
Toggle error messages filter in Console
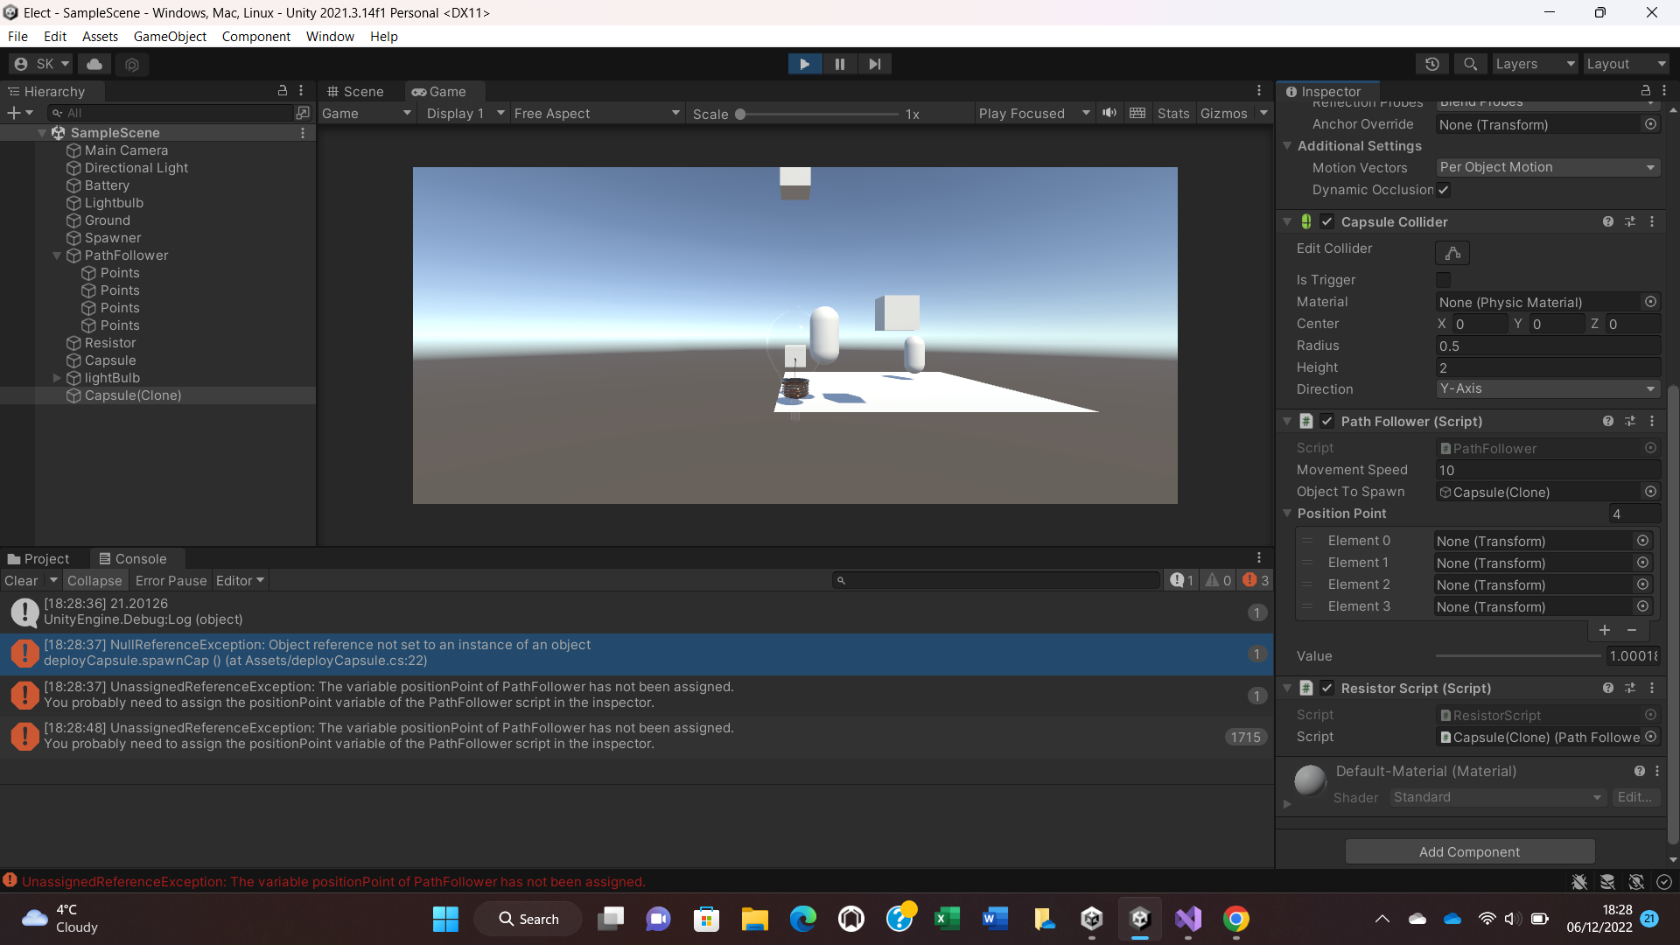click(1256, 580)
